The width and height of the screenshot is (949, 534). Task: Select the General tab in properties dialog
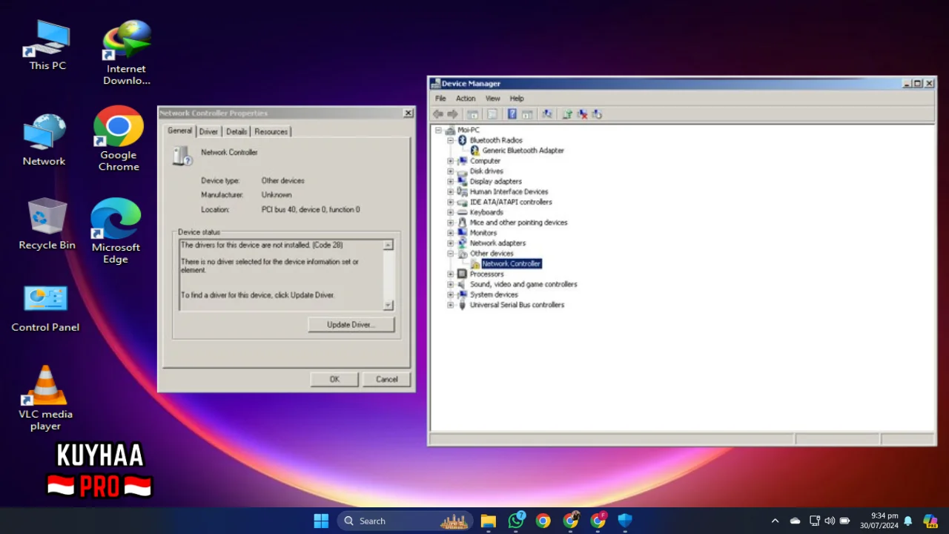179,131
